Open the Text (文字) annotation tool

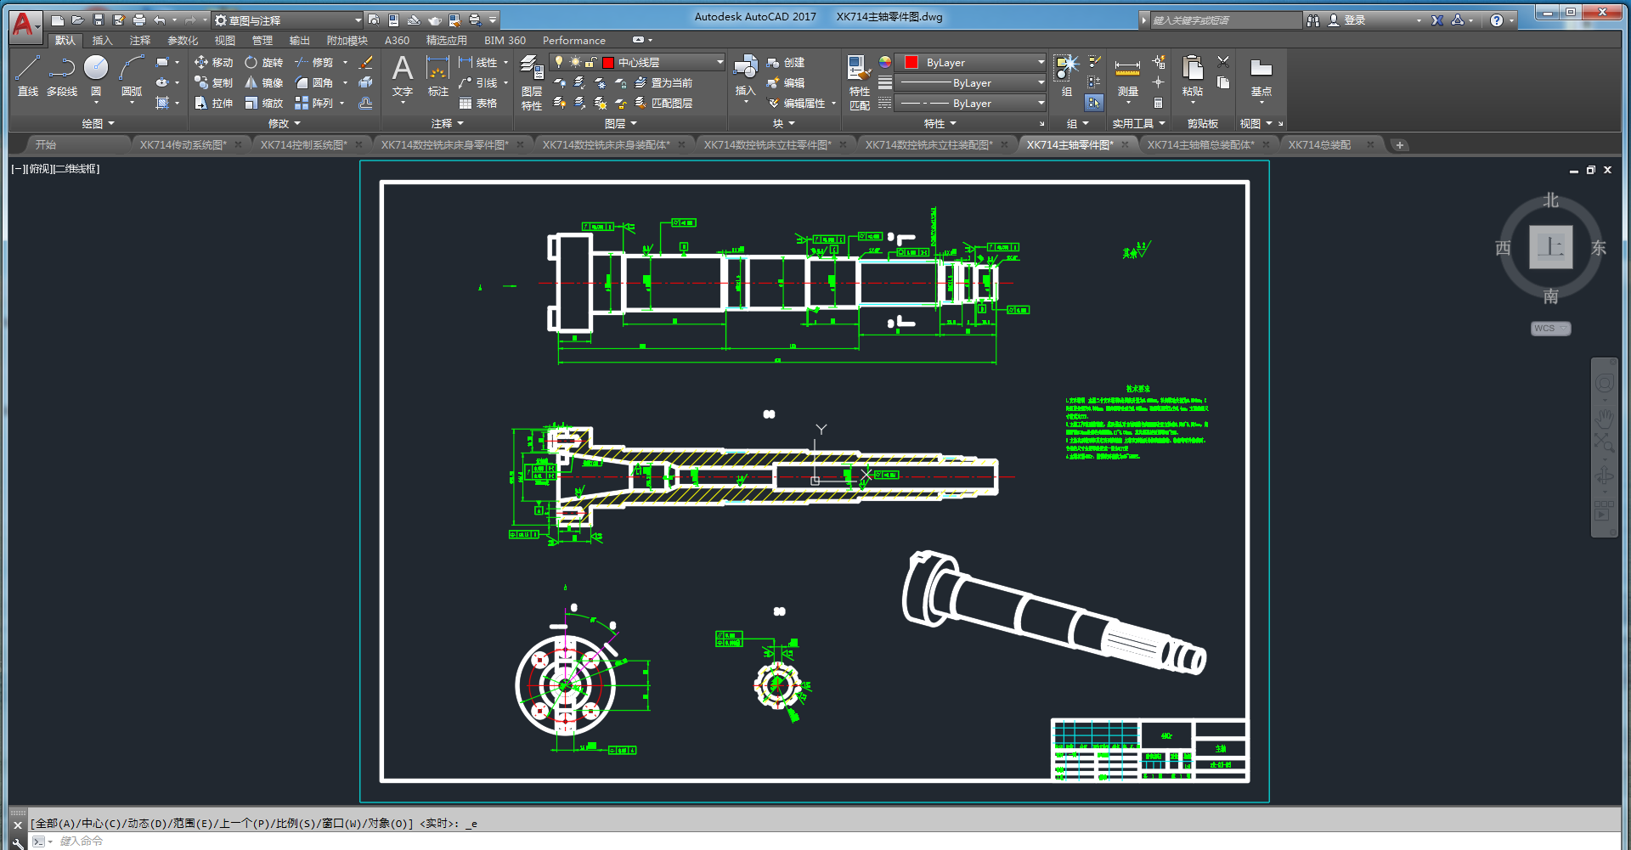[x=403, y=76]
